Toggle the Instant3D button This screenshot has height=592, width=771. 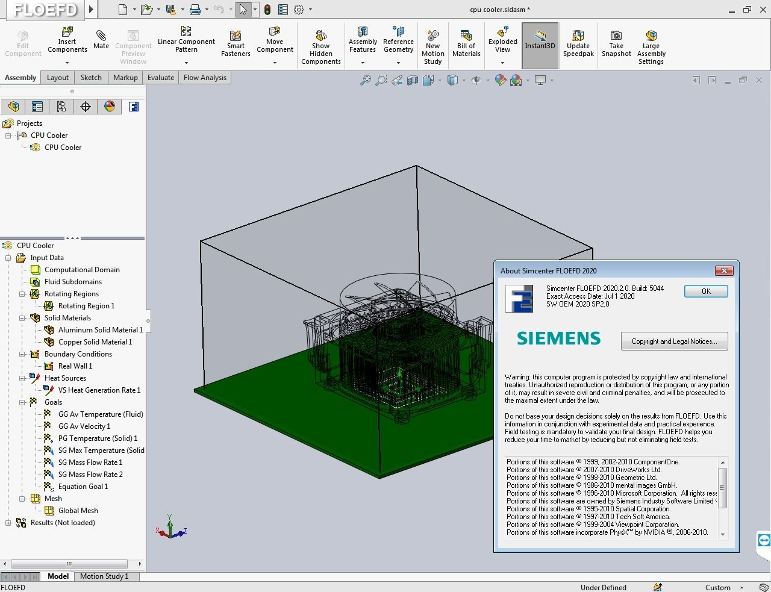(540, 45)
